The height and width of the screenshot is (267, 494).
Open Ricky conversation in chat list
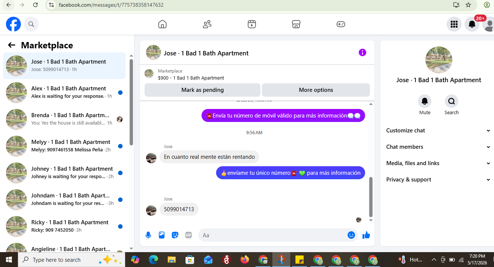64,226
